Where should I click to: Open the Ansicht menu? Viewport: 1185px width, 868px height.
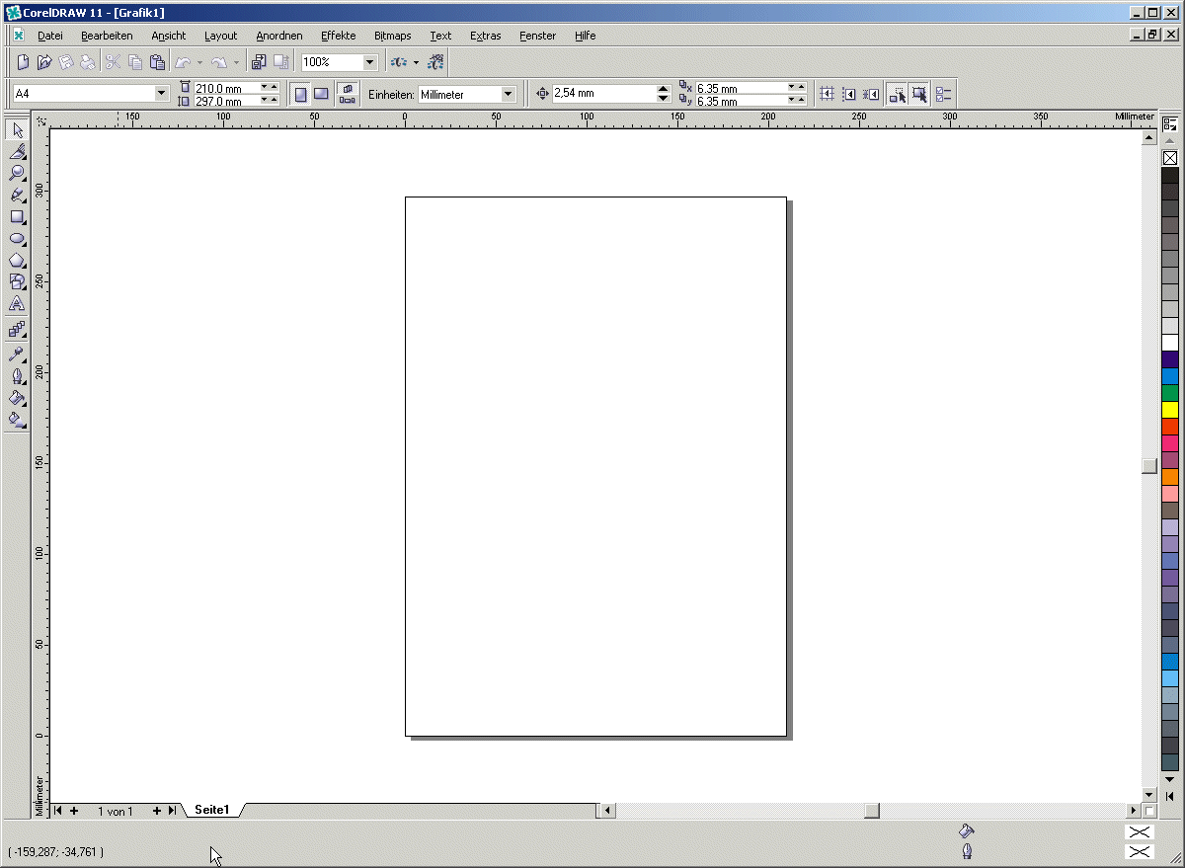(x=169, y=36)
